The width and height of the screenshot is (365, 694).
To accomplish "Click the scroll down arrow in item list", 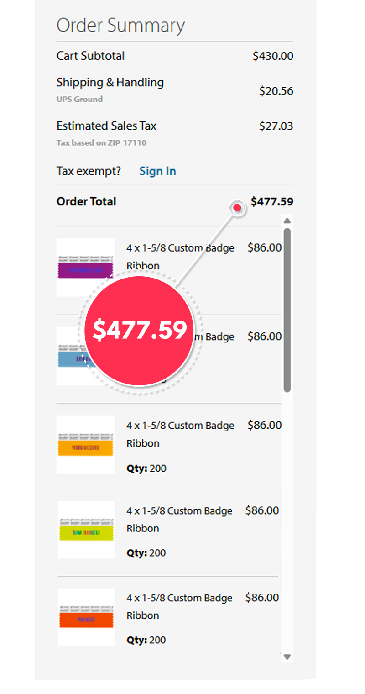I will coord(287,657).
